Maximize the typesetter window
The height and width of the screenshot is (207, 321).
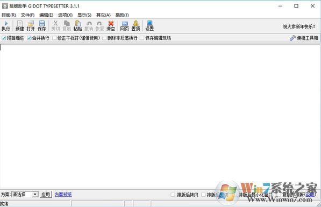[x=296, y=6]
